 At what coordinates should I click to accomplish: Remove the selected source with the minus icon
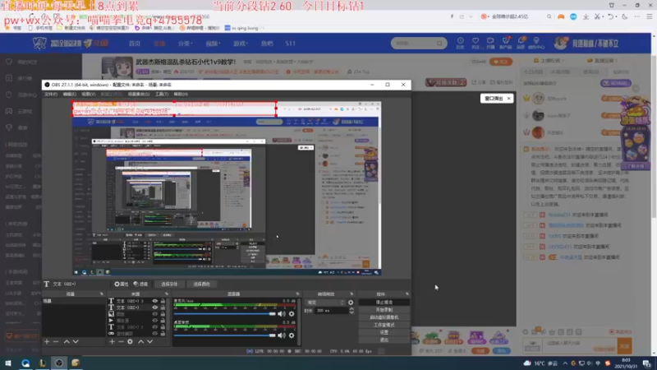coord(121,342)
